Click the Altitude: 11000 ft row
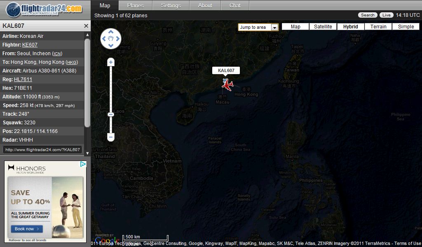 click(42, 97)
